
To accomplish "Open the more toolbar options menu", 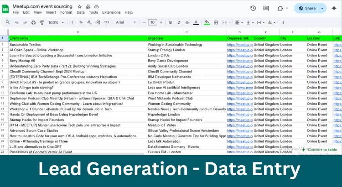I will (283, 22).
